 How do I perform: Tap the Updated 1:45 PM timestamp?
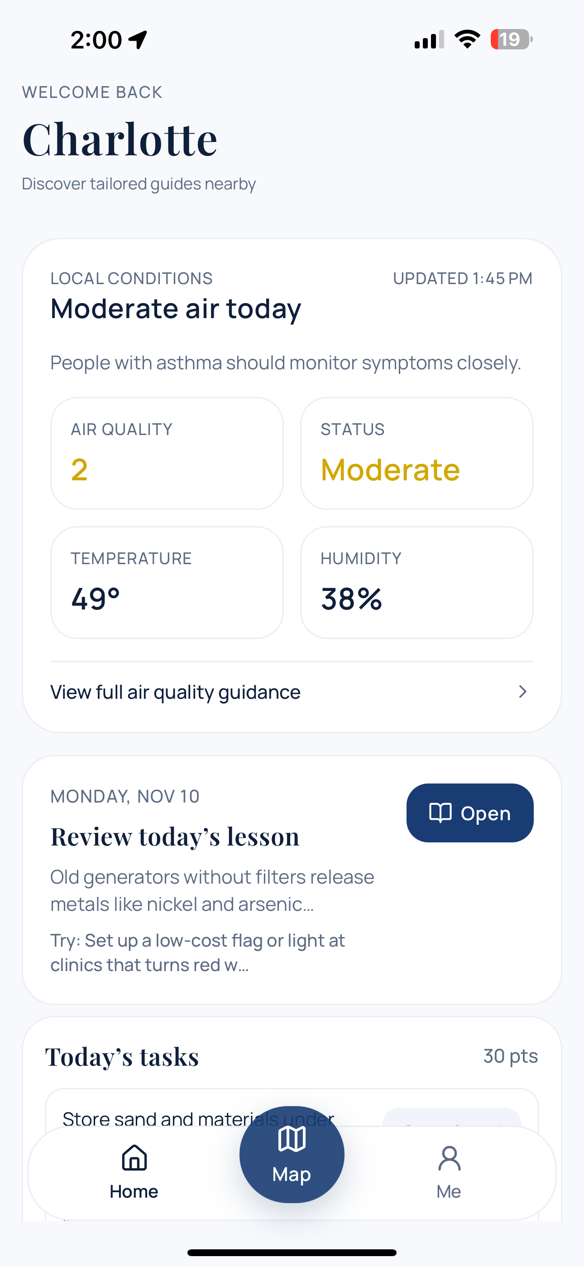click(462, 278)
